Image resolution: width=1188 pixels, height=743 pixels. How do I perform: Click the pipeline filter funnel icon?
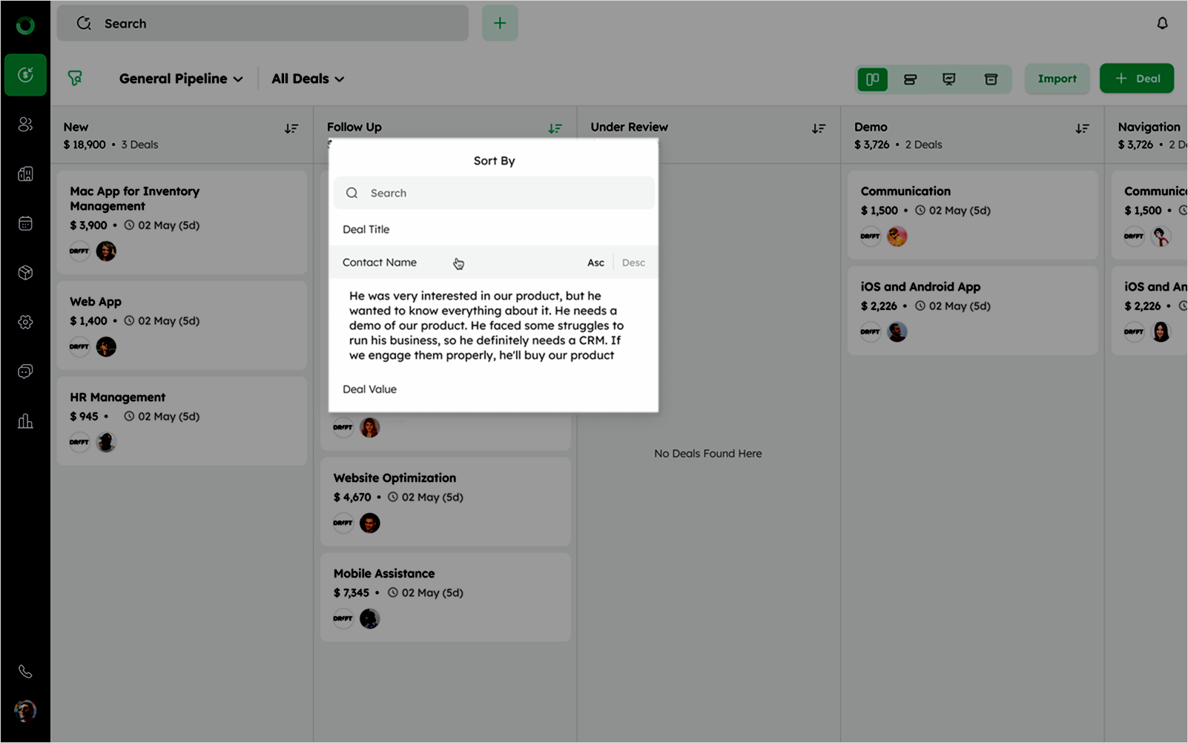coord(75,79)
